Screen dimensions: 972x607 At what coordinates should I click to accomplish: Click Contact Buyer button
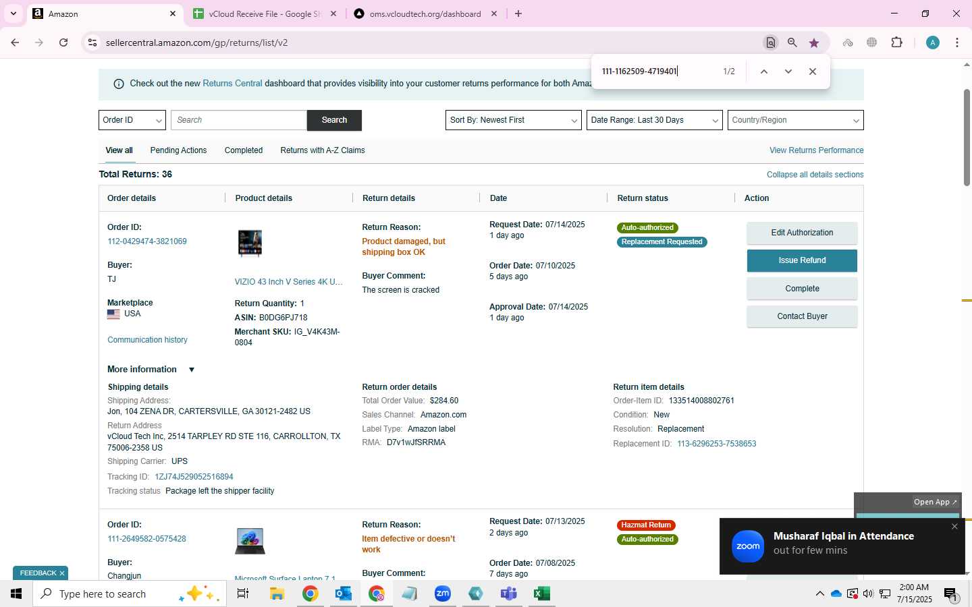tap(802, 316)
